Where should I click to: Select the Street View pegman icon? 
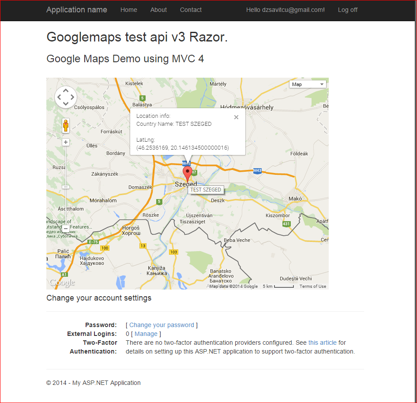66,125
